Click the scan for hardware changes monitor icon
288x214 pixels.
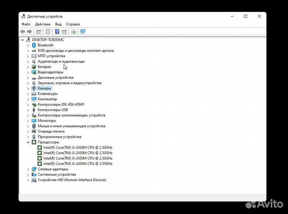83,32
